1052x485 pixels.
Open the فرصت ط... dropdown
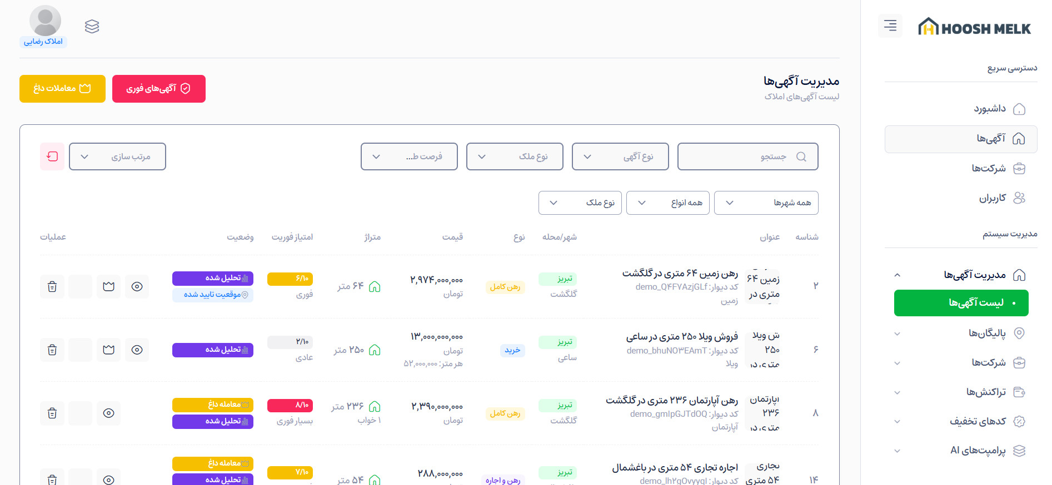coord(409,156)
